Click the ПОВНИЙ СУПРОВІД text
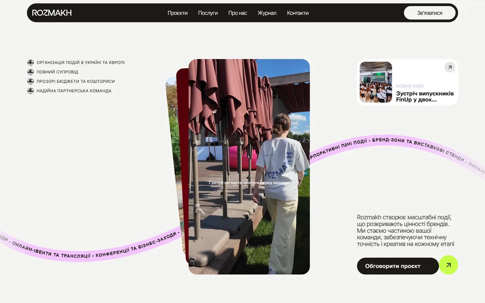 click(x=57, y=72)
